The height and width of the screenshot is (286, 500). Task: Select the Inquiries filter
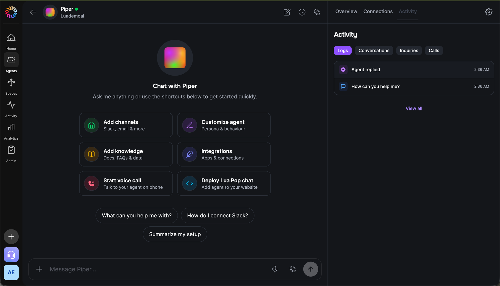tap(409, 51)
